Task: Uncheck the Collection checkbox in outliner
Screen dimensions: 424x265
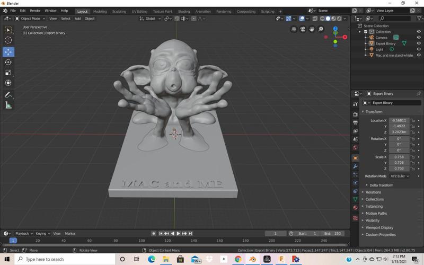Action: pyautogui.click(x=366, y=32)
